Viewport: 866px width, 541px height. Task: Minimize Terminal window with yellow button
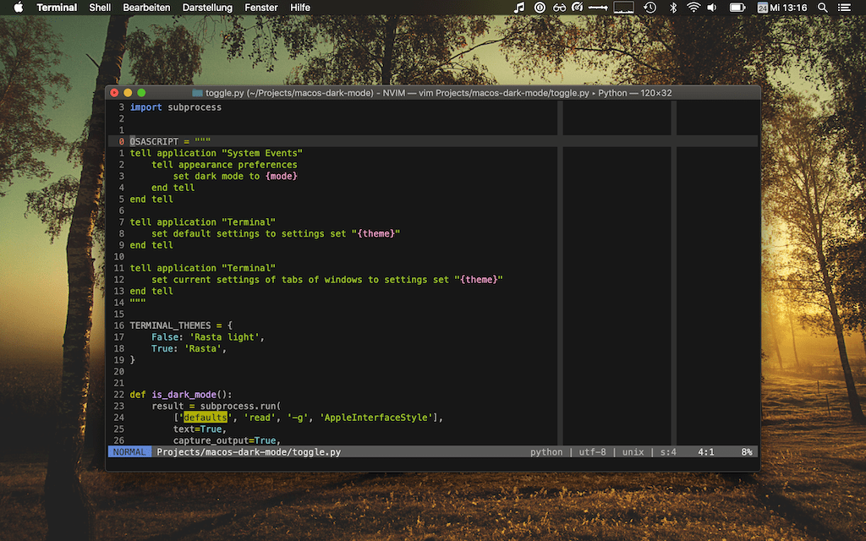[128, 93]
